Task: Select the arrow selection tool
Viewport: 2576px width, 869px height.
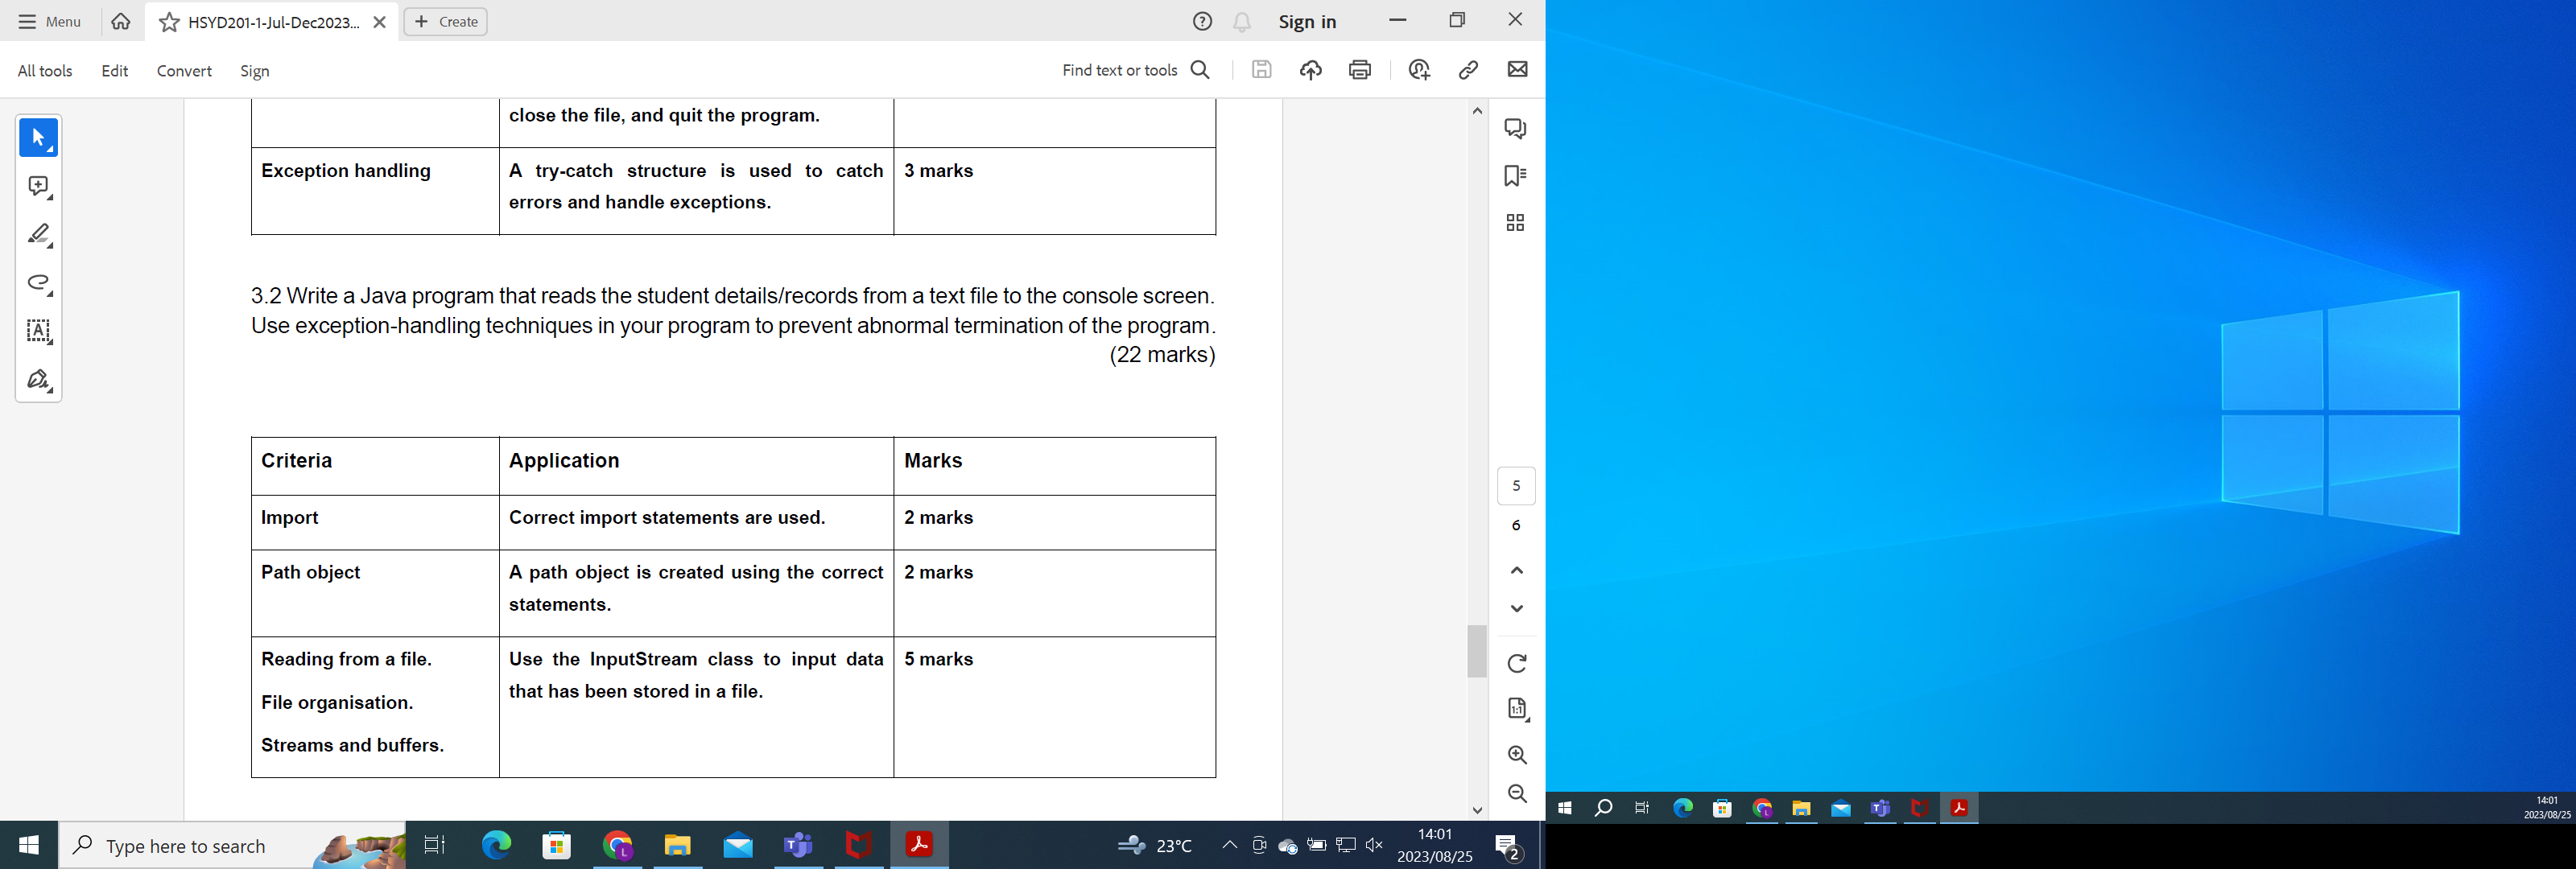Action: [38, 138]
